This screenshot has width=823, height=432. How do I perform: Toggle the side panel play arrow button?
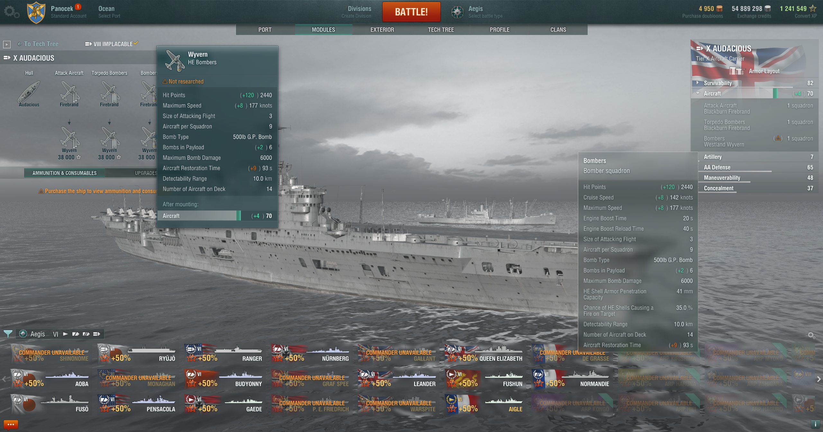tap(7, 44)
